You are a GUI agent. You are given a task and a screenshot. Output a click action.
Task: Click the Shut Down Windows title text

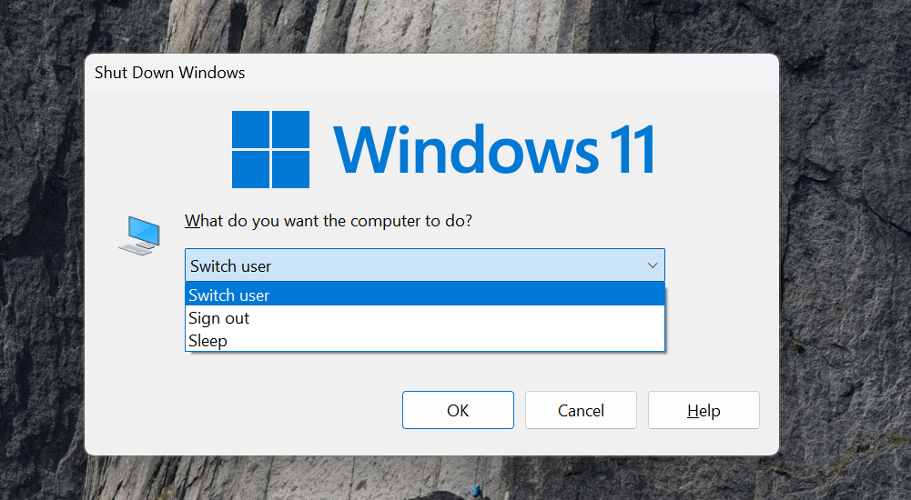click(x=169, y=73)
